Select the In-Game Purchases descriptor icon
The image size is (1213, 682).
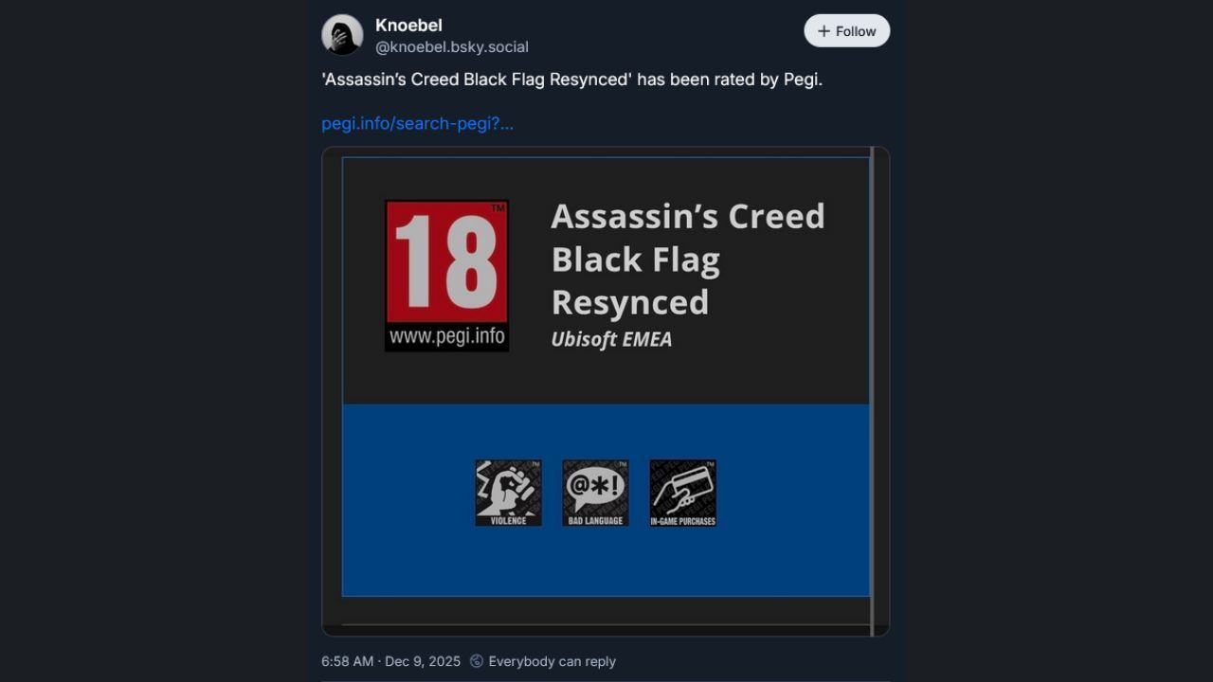(682, 493)
